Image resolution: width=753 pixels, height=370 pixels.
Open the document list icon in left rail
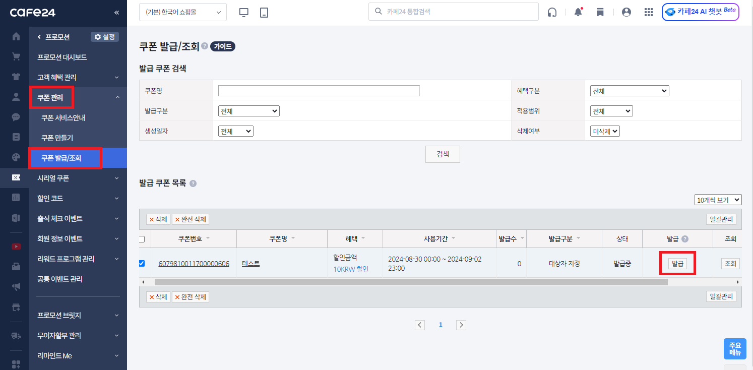point(16,137)
